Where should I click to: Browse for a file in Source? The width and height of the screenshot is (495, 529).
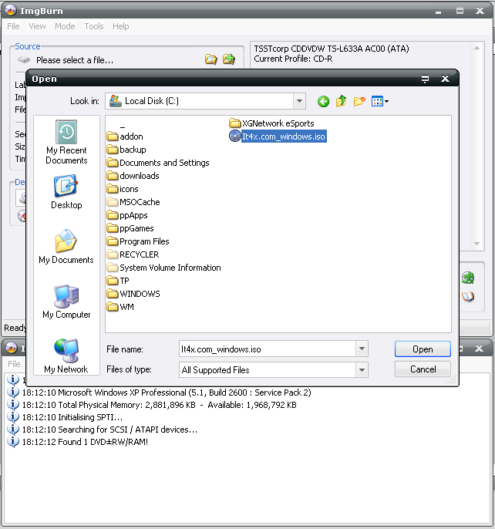click(x=211, y=59)
